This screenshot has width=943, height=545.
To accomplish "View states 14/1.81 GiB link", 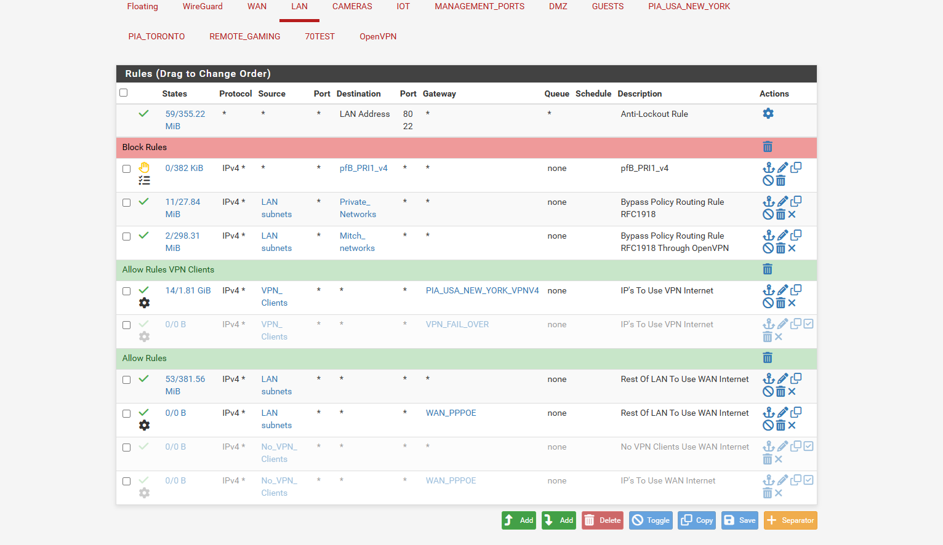I will click(x=188, y=290).
